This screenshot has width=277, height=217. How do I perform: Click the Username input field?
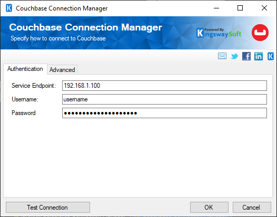click(164, 99)
